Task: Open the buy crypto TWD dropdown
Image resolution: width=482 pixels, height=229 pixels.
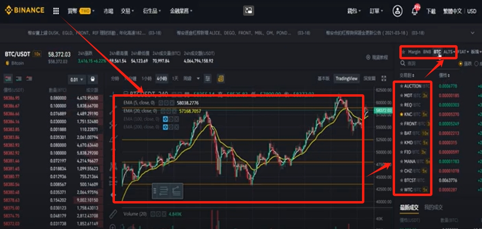Action: click(x=81, y=11)
